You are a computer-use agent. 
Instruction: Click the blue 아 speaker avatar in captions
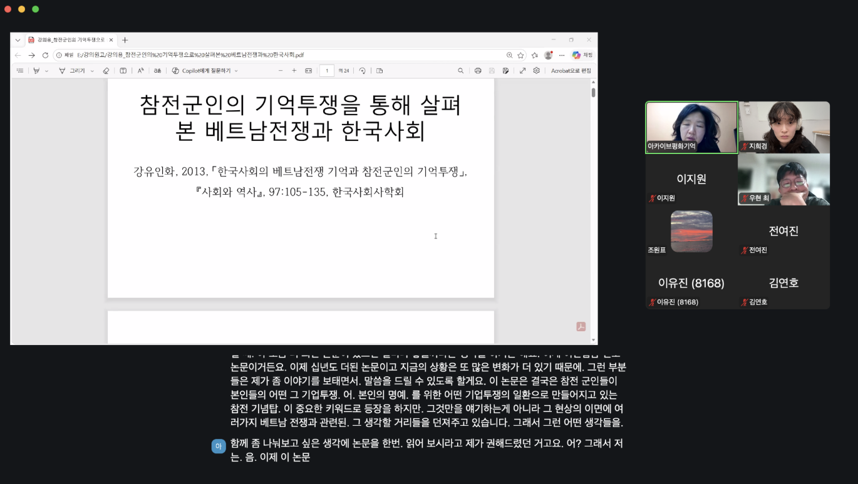219,446
